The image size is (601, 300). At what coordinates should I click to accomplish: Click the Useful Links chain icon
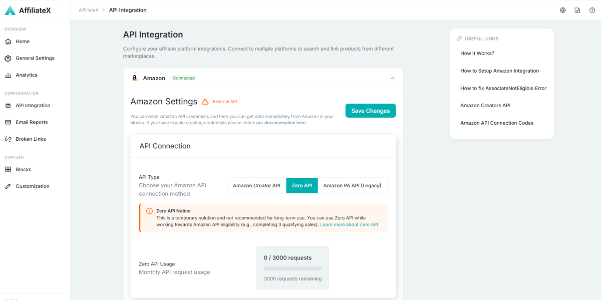[x=459, y=39]
